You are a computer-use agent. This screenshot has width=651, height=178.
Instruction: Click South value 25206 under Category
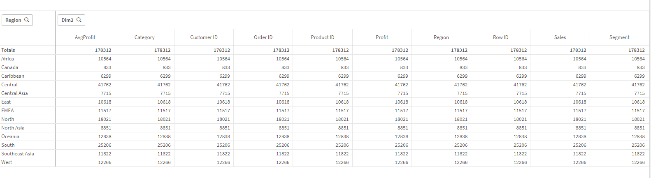(164, 145)
